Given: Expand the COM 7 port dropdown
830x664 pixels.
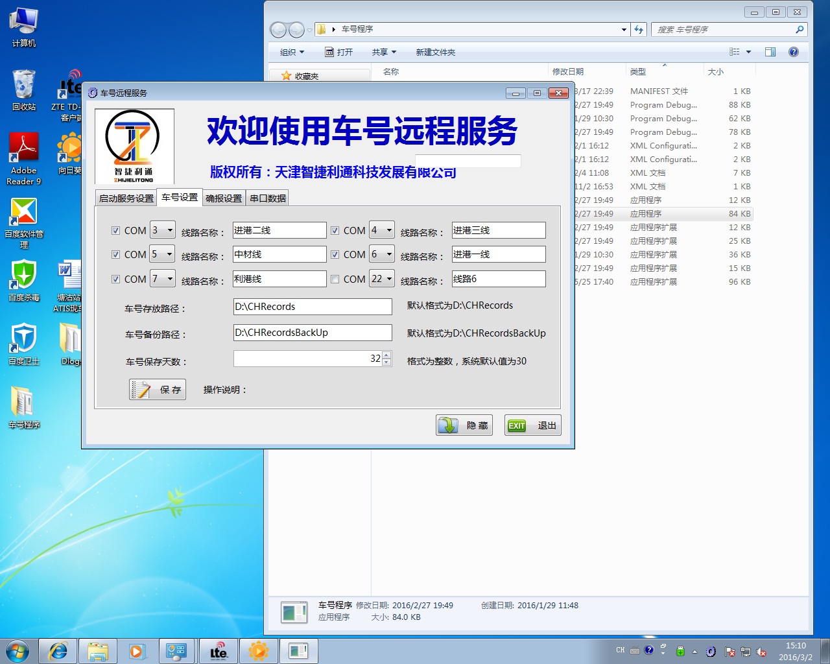Looking at the screenshot, I should coord(170,279).
